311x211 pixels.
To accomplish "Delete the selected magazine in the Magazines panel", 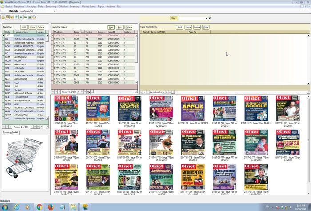I will point(40,28).
